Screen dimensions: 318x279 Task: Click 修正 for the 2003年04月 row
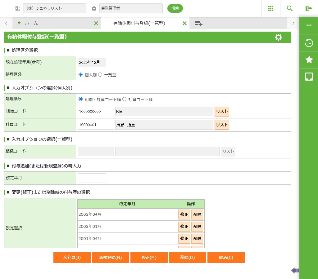coord(184,215)
